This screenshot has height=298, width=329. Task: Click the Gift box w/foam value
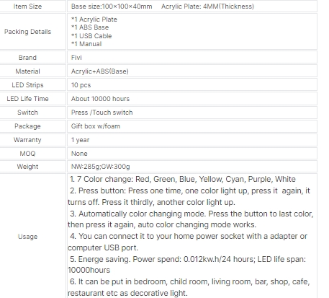pos(96,126)
